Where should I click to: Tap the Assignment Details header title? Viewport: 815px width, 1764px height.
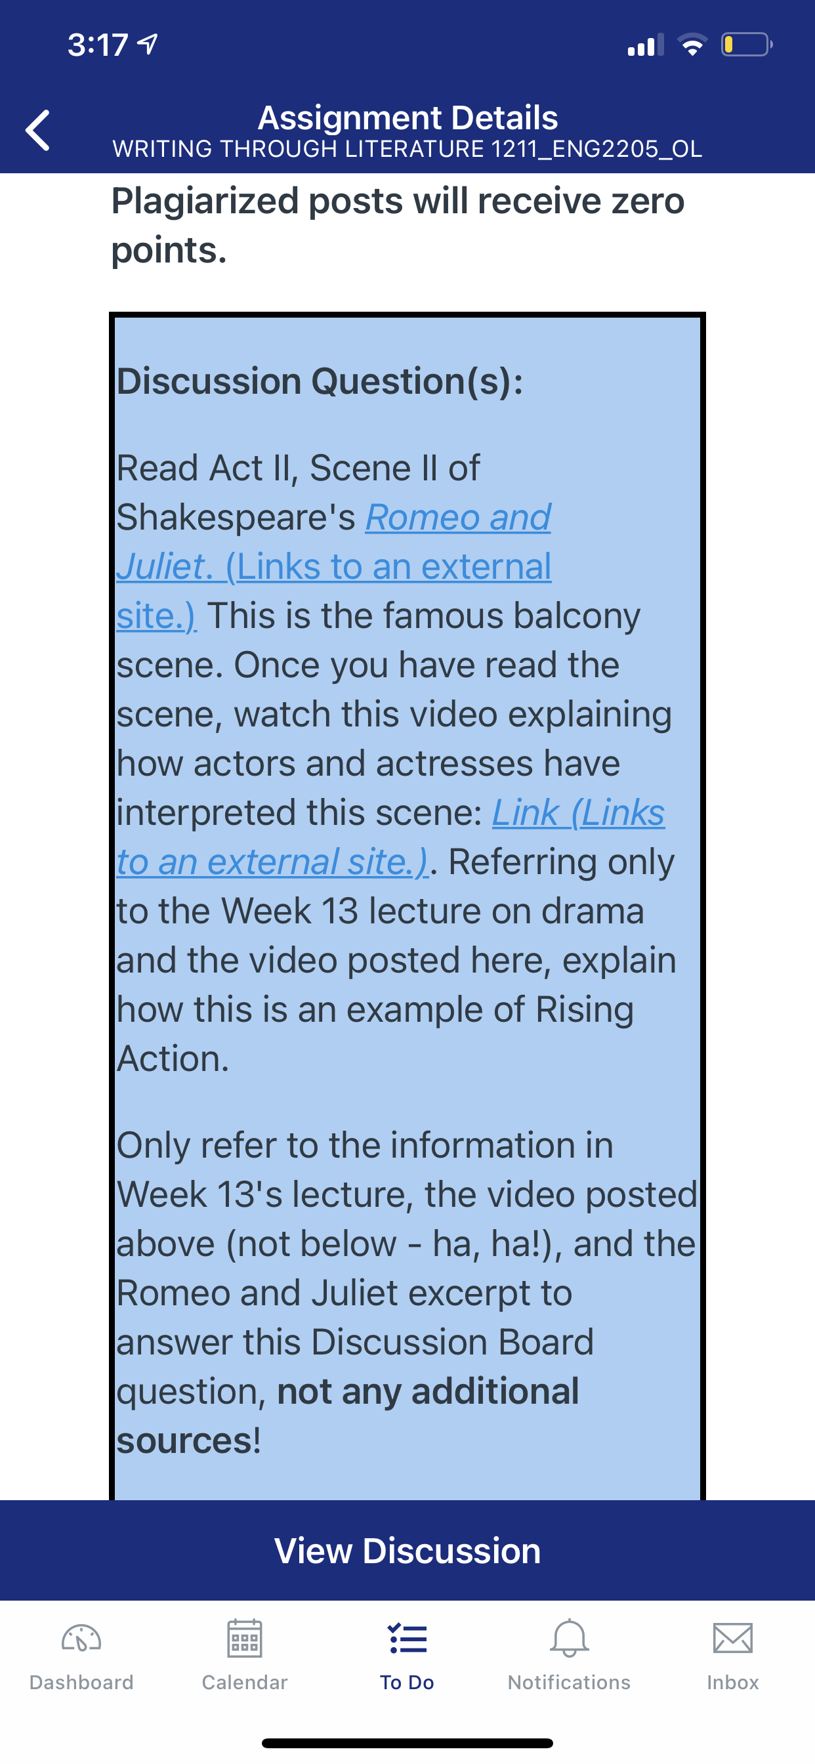407,117
